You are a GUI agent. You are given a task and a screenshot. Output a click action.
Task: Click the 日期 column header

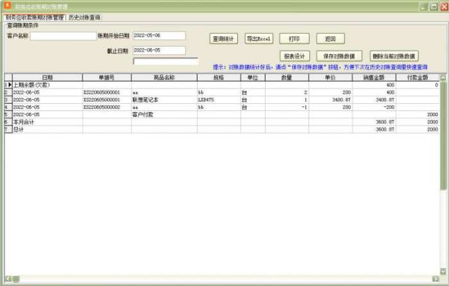(47, 78)
